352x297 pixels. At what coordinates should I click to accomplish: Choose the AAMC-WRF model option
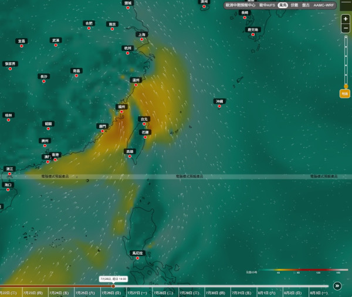click(x=323, y=5)
